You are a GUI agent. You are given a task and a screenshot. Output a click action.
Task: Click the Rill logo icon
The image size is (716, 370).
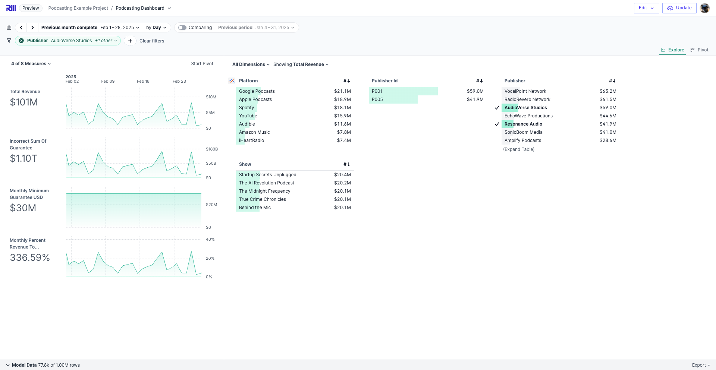(x=11, y=8)
